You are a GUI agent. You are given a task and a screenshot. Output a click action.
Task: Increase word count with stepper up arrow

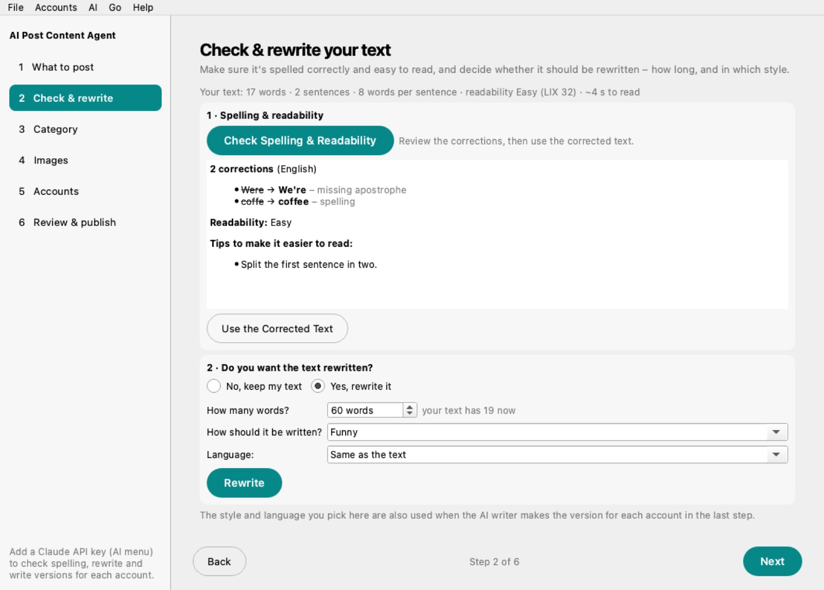[x=409, y=407]
